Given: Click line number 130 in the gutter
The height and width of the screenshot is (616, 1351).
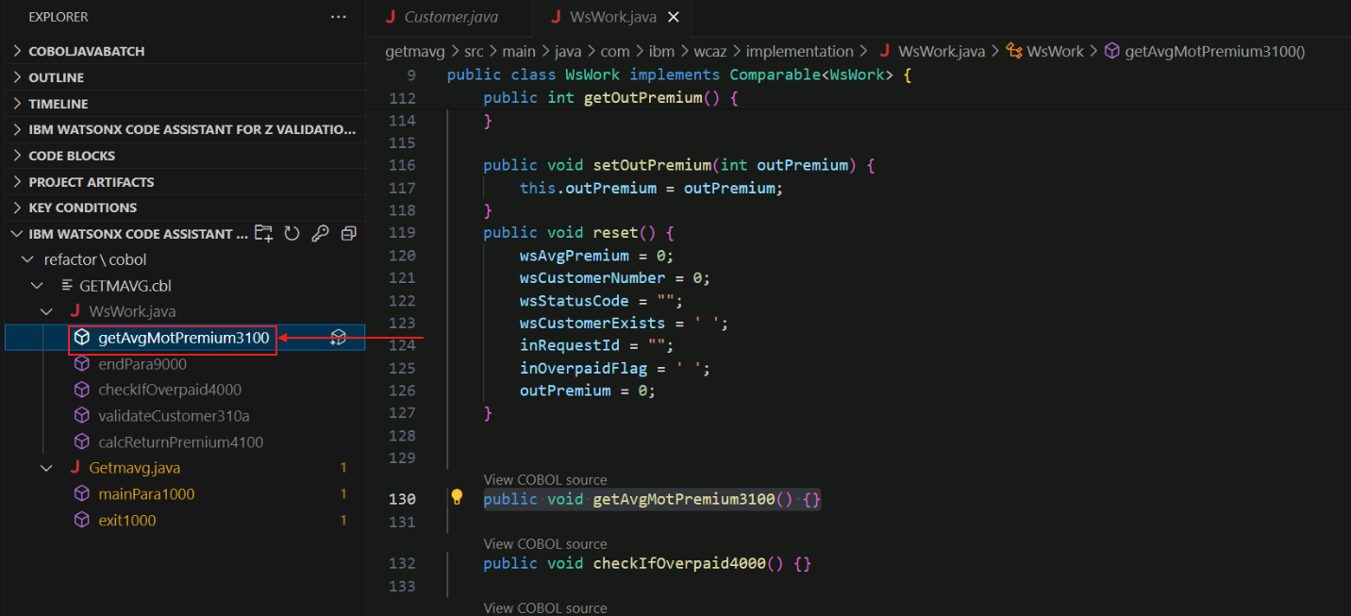Looking at the screenshot, I should click(402, 498).
